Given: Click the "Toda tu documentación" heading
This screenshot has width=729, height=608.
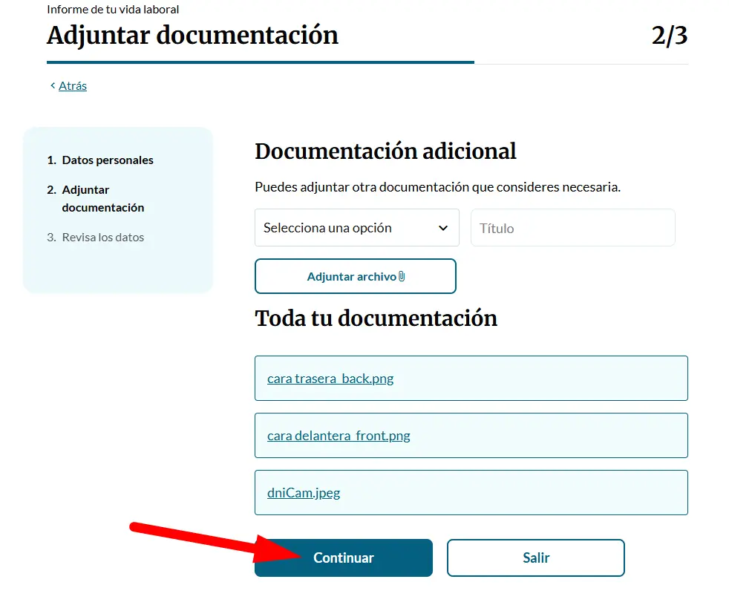Looking at the screenshot, I should click(376, 318).
